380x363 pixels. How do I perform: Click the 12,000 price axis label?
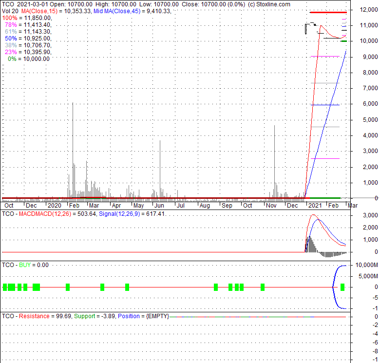[369, 10]
